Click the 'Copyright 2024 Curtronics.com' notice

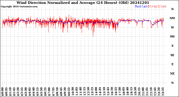pyautogui.click(x=19, y=7)
